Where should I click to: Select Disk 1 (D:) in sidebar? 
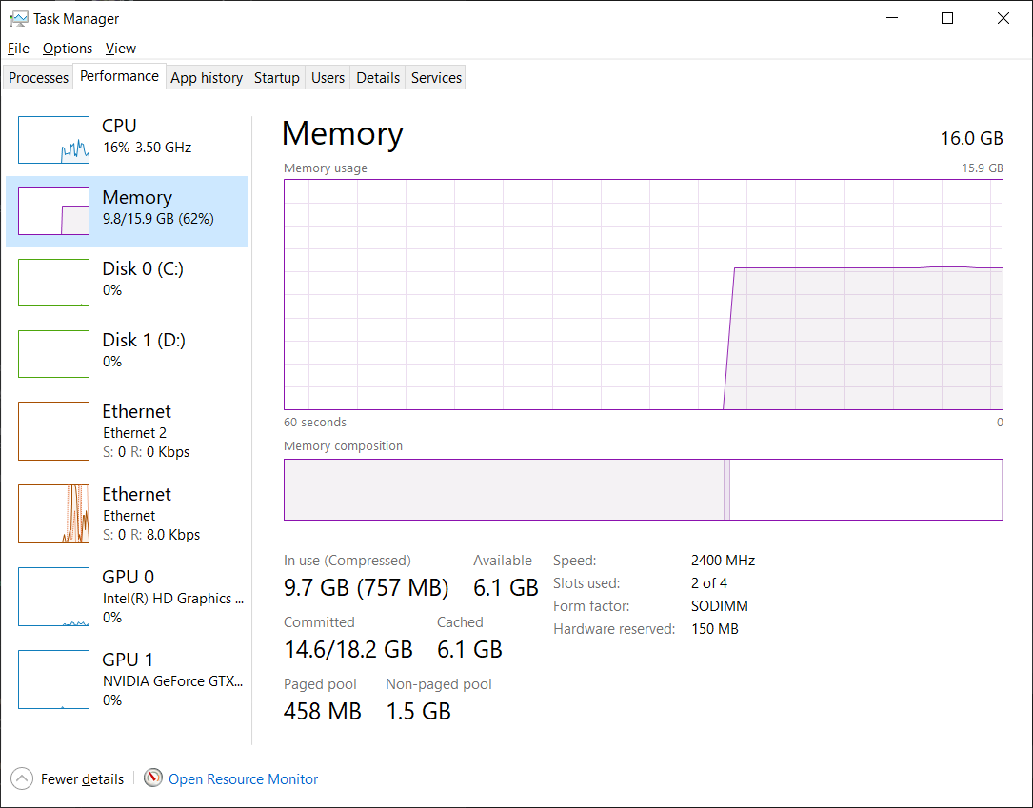click(x=127, y=354)
